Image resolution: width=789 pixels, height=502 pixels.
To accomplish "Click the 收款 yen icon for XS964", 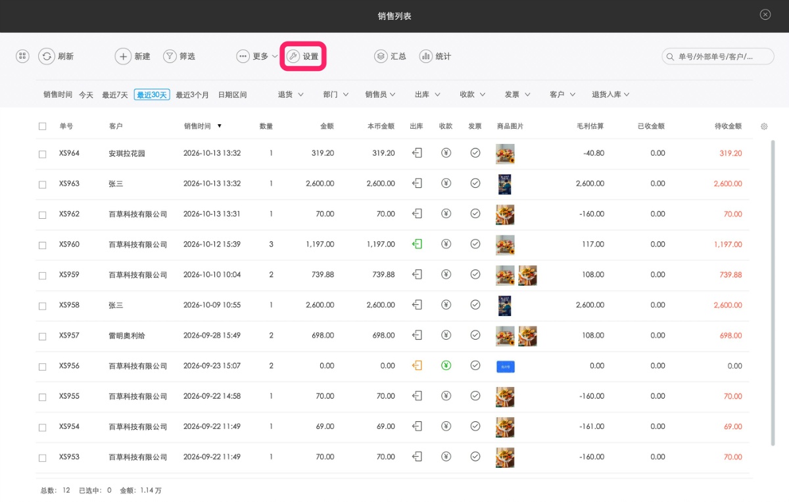I will coord(446,153).
